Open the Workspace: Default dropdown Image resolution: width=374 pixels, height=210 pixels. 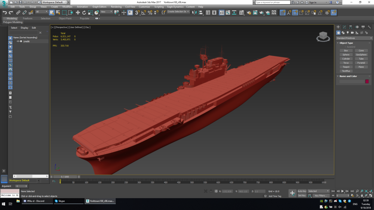pyautogui.click(x=54, y=2)
